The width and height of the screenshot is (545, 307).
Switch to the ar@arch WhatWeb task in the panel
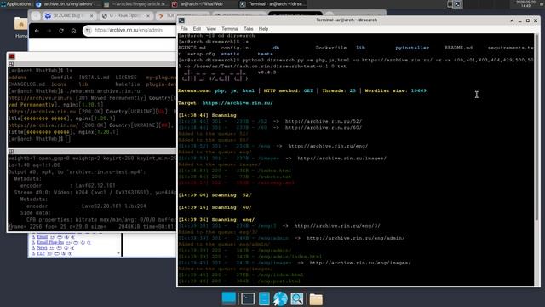pos(204,4)
